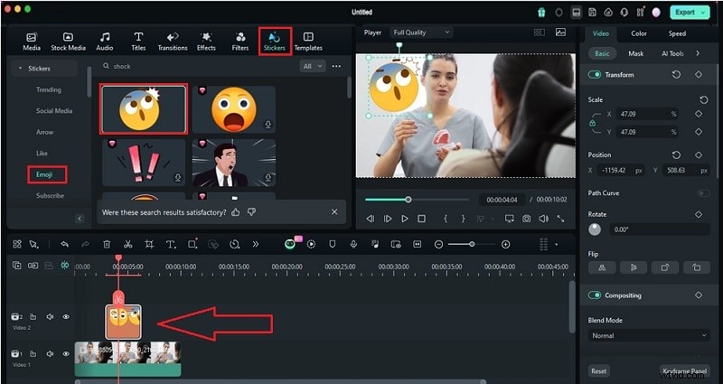Hide the Video 2 track

pos(66,317)
